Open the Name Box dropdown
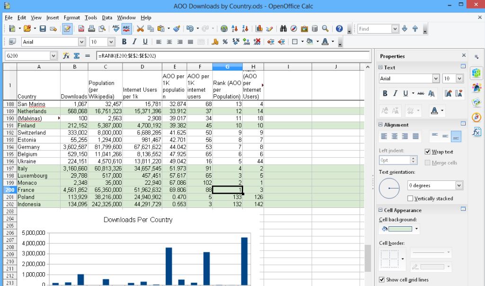This screenshot has height=286, width=485. pyautogui.click(x=53, y=56)
